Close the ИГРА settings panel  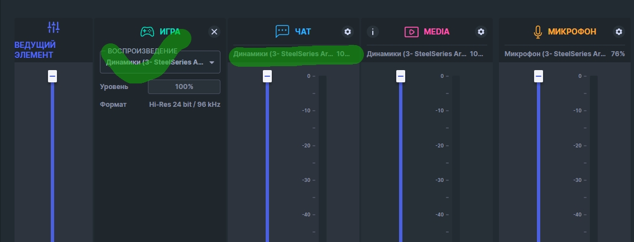click(x=214, y=32)
